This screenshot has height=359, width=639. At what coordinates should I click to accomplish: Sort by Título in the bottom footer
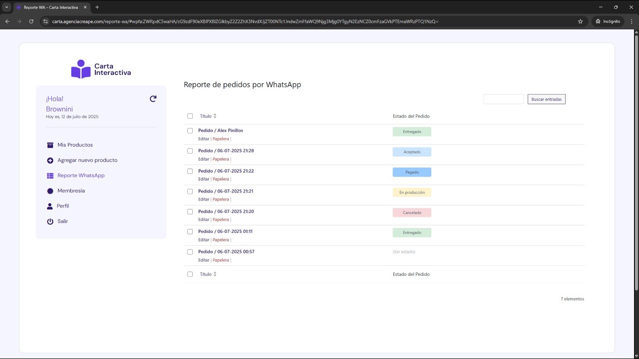click(x=208, y=274)
